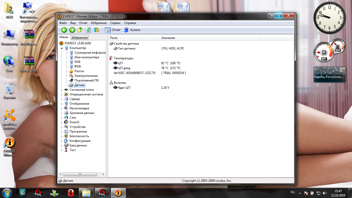Click the tree's horizontal scrollbar thumb
This screenshot has height=198, width=352.
[80, 175]
